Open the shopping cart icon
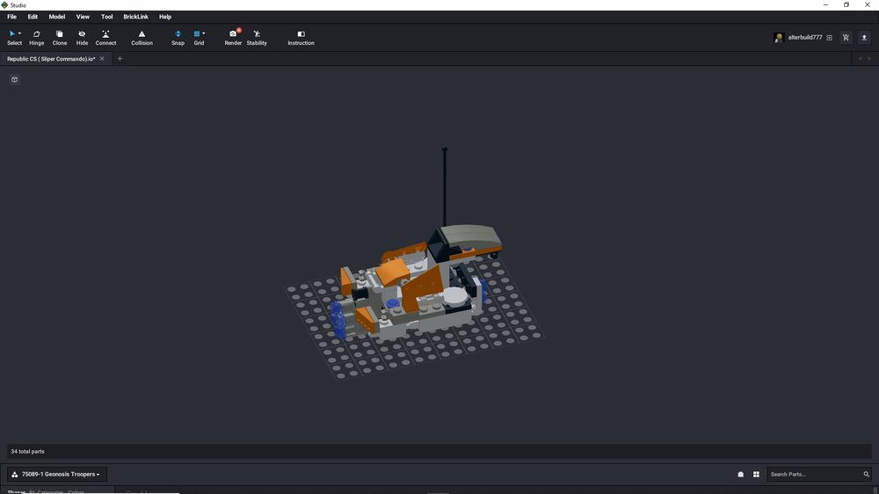Viewport: 879px width, 494px height. (x=846, y=38)
